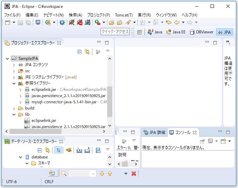Select mysql-connector-java-5.1.41-bin.jar
Screen dimensions: 238x188
pyautogui.click(x=63, y=102)
